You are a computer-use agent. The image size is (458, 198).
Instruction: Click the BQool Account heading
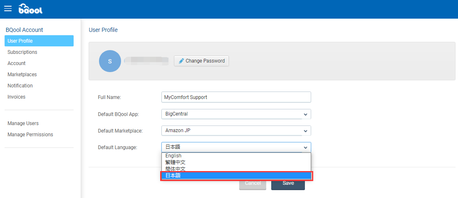point(25,30)
